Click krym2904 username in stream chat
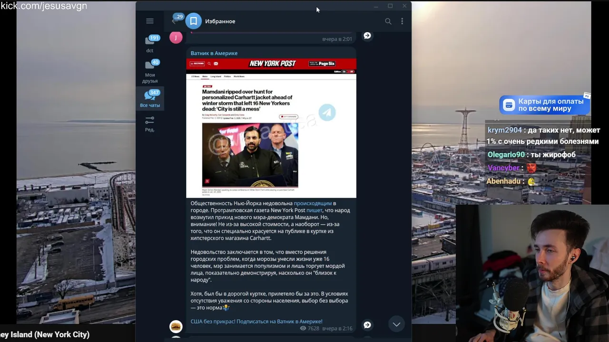The width and height of the screenshot is (609, 342). click(x=505, y=130)
